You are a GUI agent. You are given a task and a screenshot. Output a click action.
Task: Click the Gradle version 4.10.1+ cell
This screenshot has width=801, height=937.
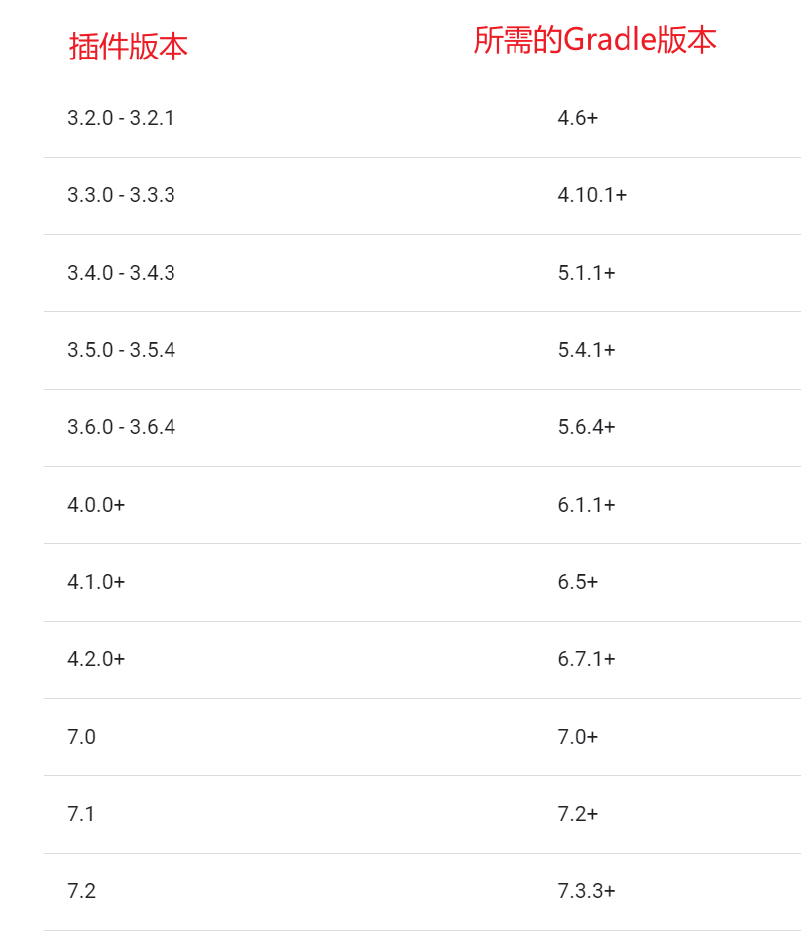point(592,195)
